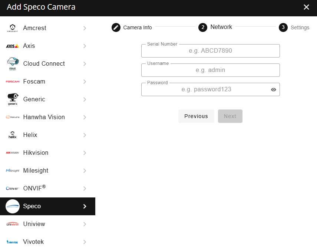The width and height of the screenshot is (317, 252).
Task: Expand the Axis row chevron
Action: point(85,46)
